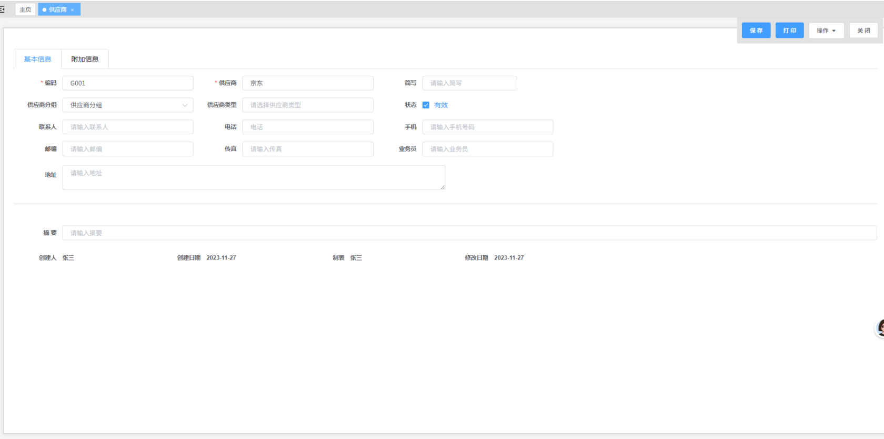
Task: Click into the 简写 input field
Action: coord(469,83)
